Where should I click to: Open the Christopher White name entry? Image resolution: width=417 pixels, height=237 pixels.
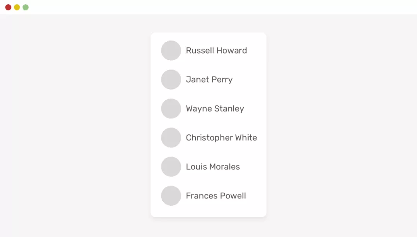[x=221, y=138]
